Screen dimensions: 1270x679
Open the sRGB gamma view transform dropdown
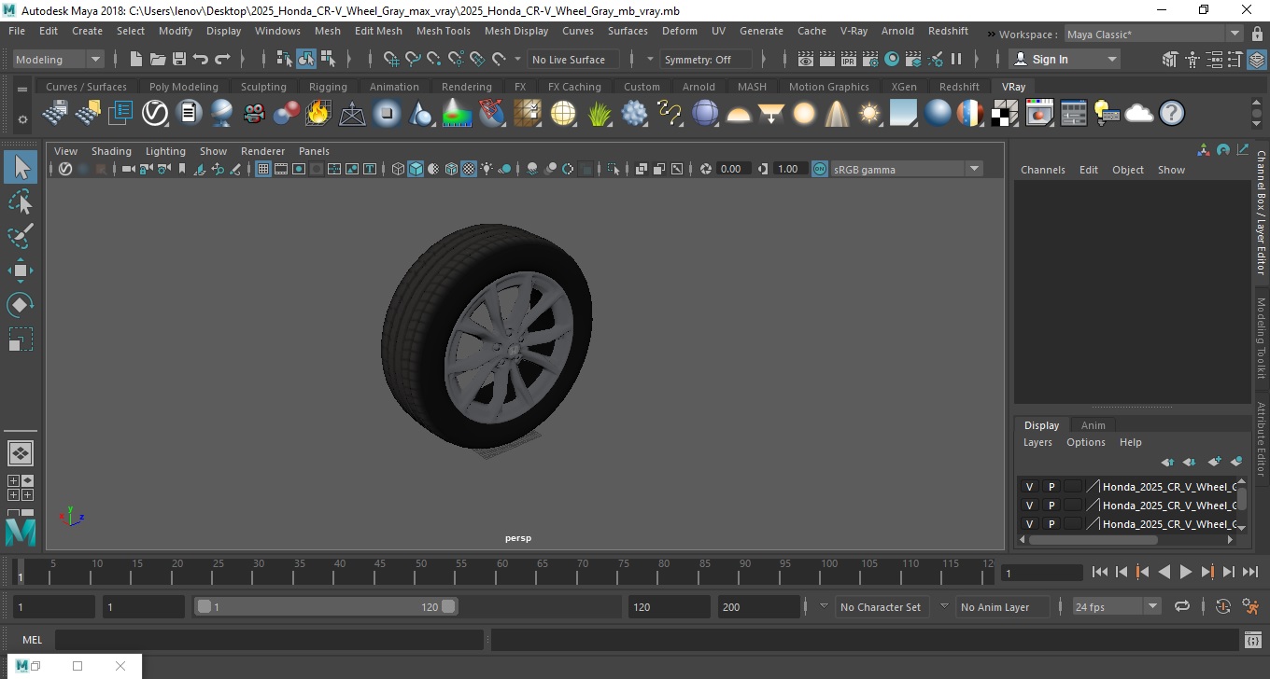pos(907,169)
